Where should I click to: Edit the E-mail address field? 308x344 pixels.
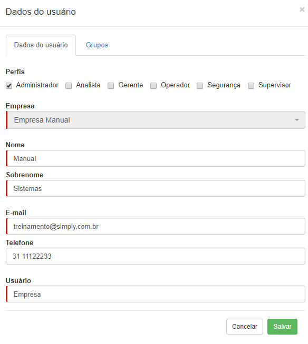pos(156,226)
